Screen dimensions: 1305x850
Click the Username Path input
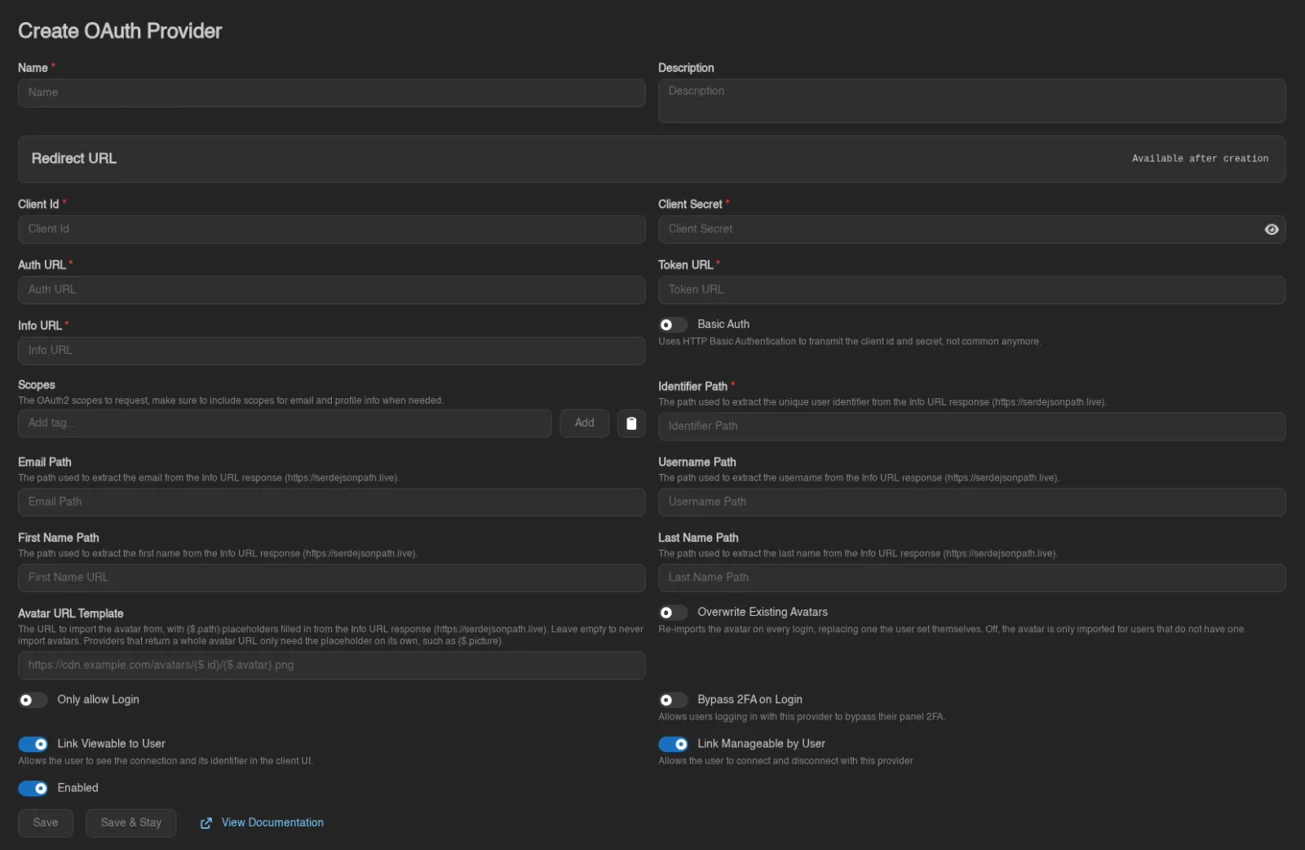[x=971, y=502]
